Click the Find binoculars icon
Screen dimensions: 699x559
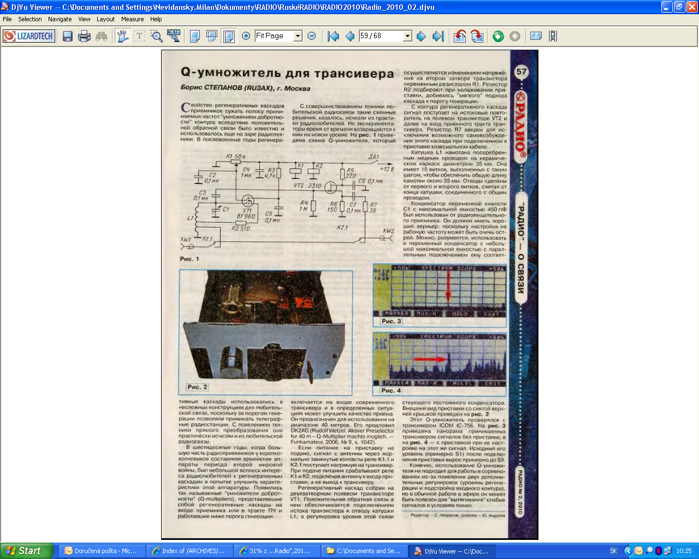click(102, 36)
